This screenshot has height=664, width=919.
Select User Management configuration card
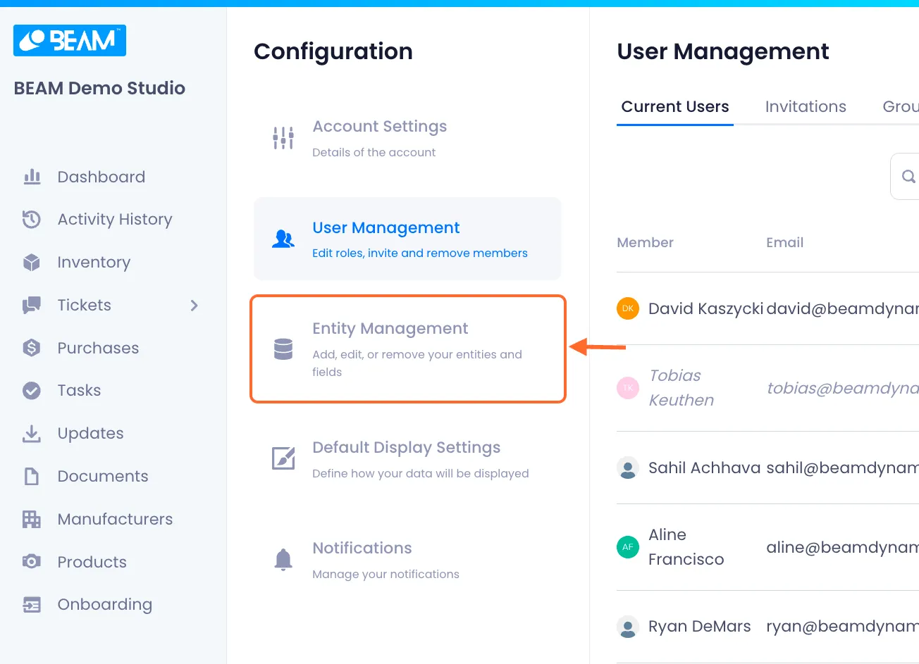pyautogui.click(x=407, y=239)
